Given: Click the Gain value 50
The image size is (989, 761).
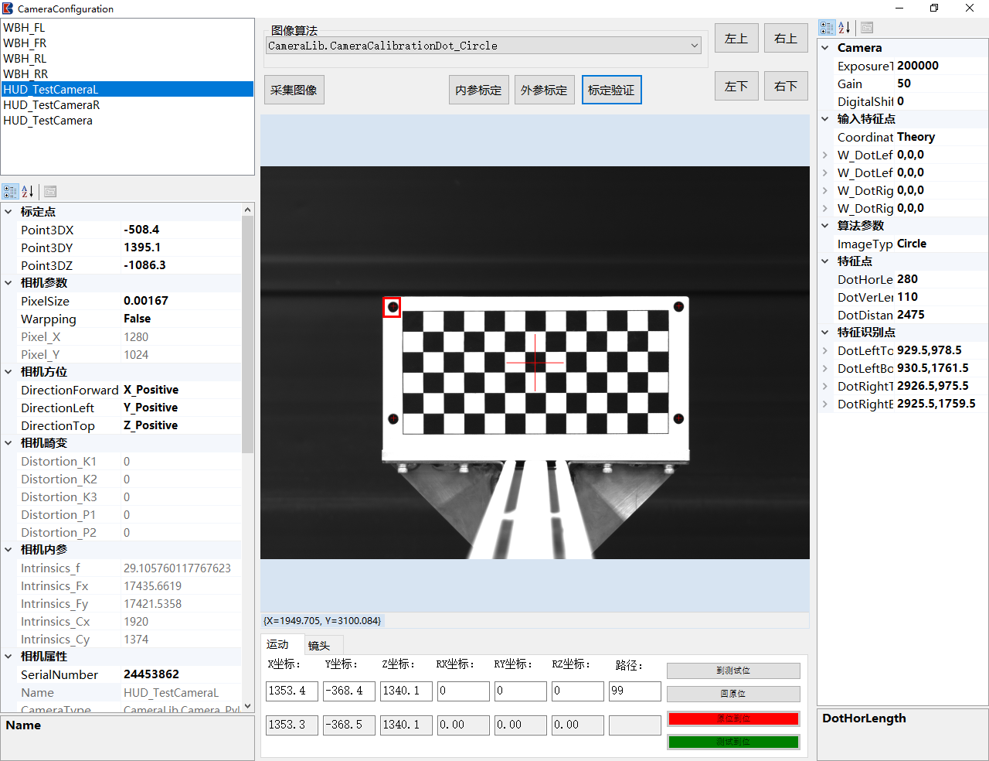Looking at the screenshot, I should coord(941,84).
